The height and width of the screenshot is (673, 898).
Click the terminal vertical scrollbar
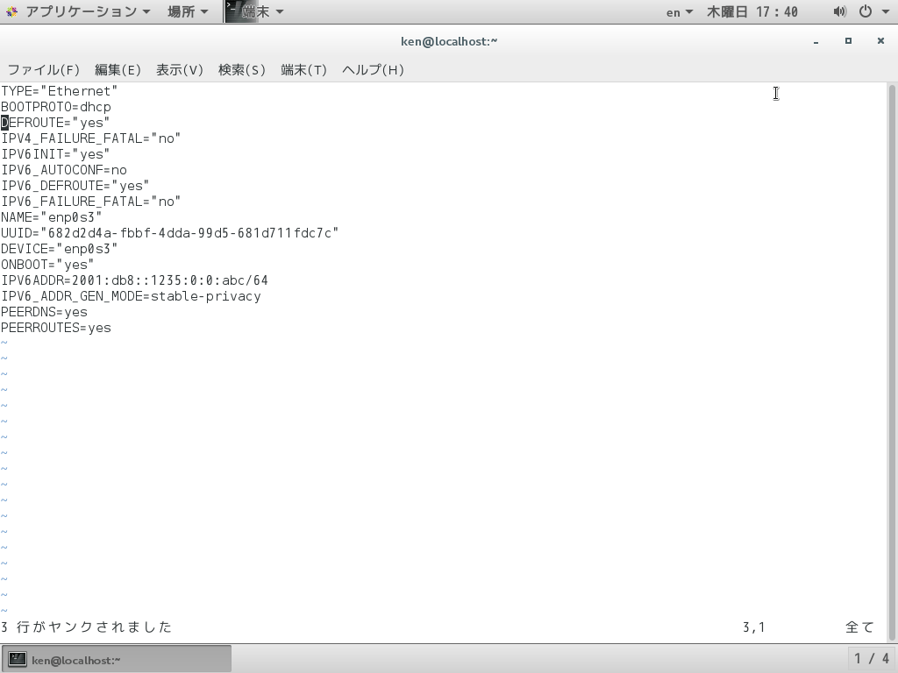tap(892, 362)
